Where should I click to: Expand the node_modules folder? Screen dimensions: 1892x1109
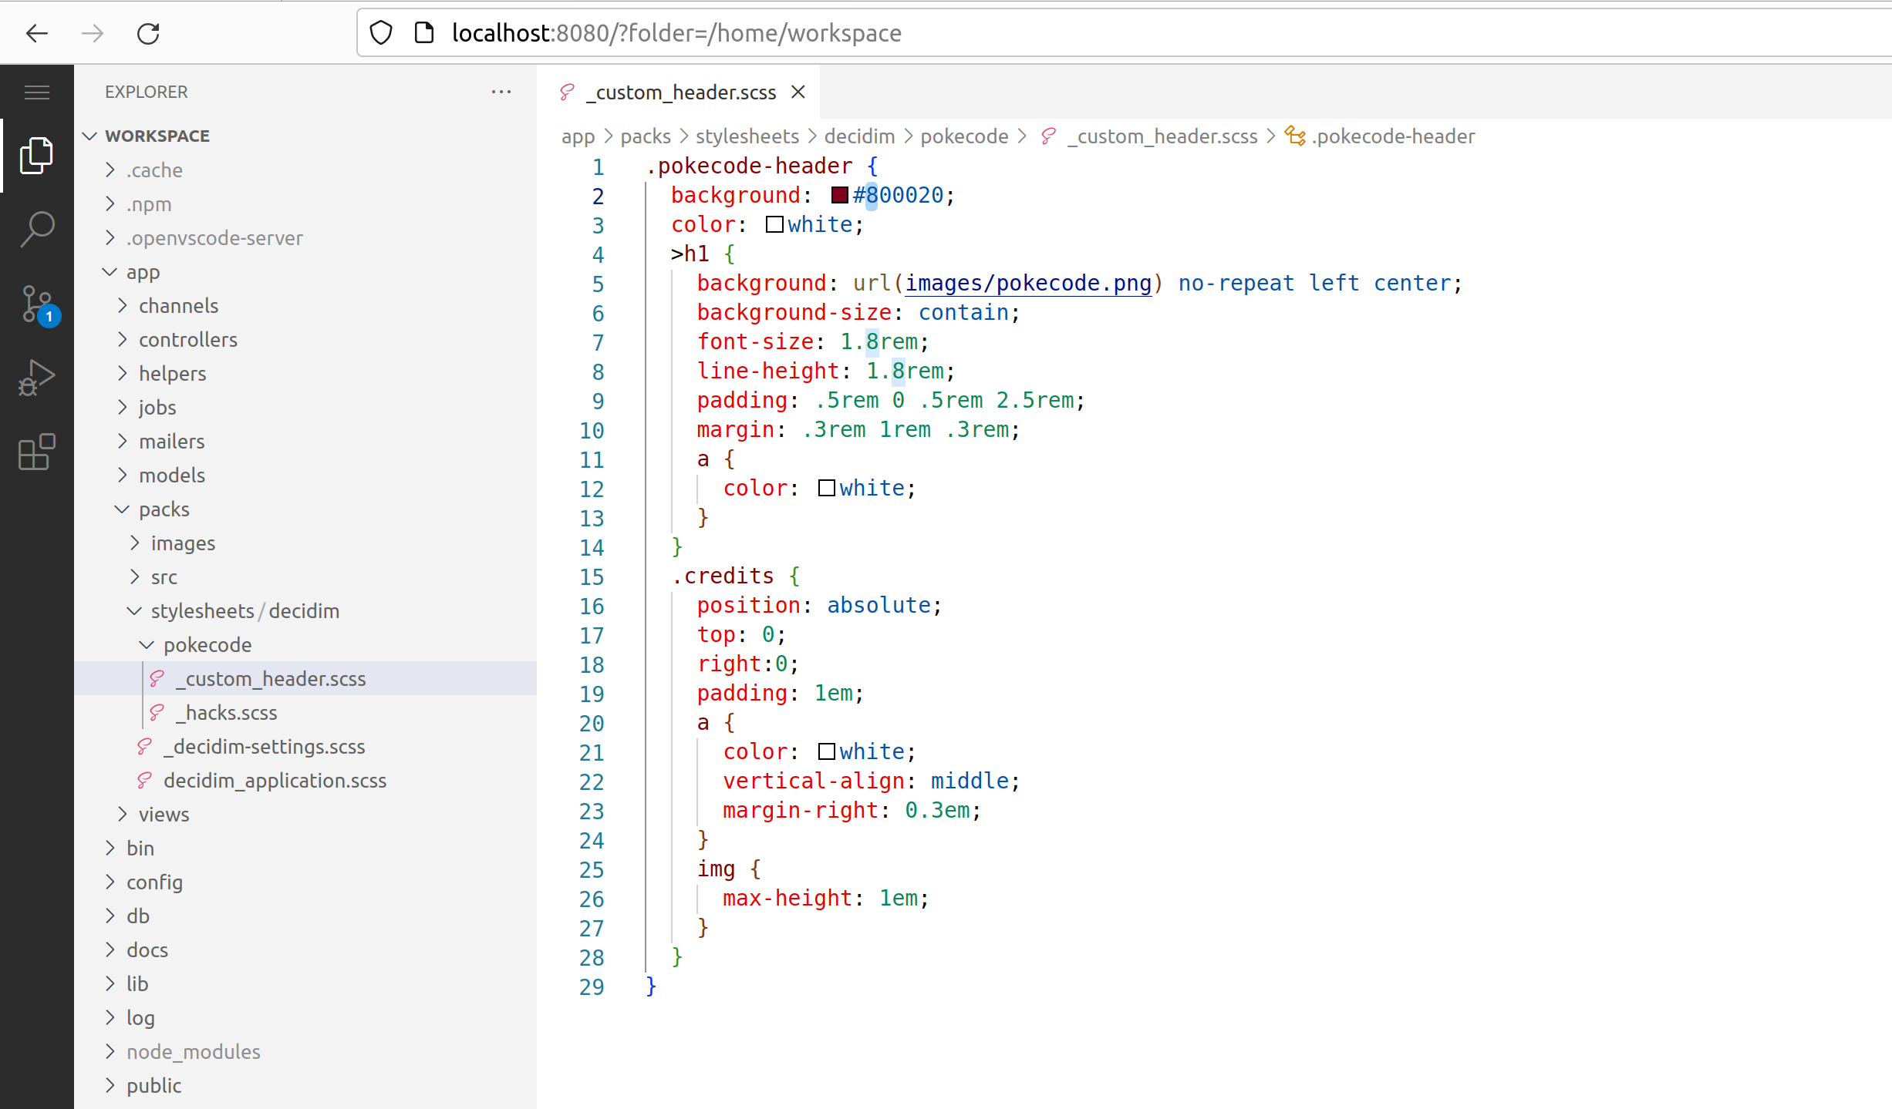click(110, 1052)
